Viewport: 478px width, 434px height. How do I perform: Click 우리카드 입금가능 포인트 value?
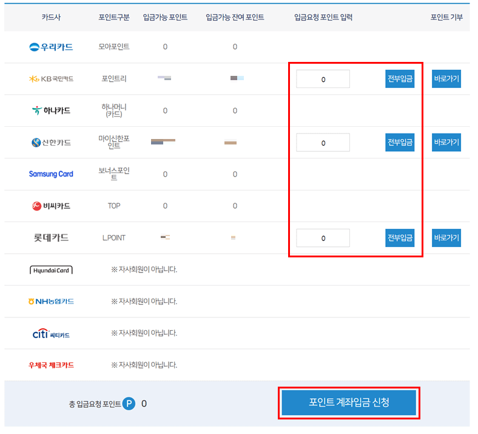tap(165, 47)
